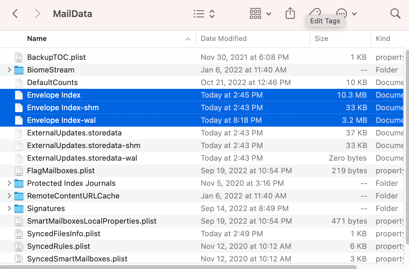Expand the RemoteContentURLCache folder triangle

click(x=9, y=196)
